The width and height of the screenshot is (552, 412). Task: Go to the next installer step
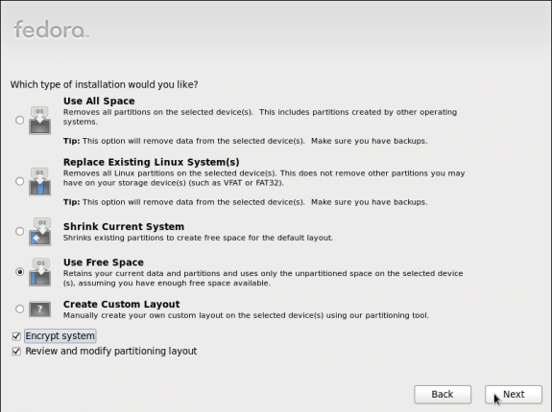[x=514, y=395]
